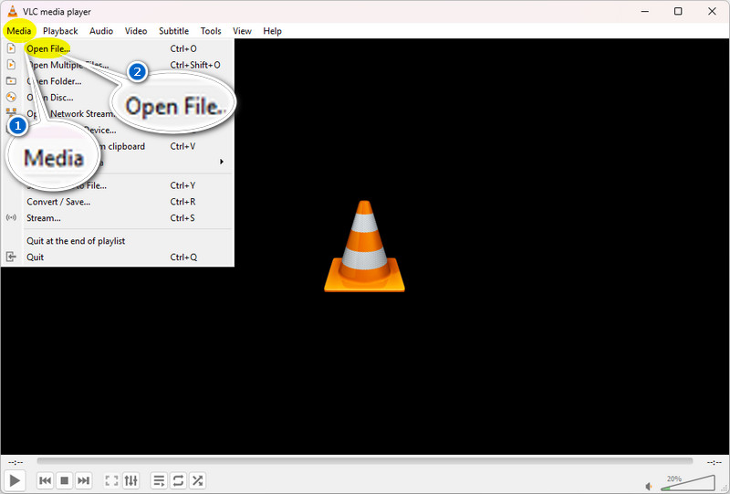Mute audio via speaker icon
Image resolution: width=730 pixels, height=494 pixels.
pos(649,487)
